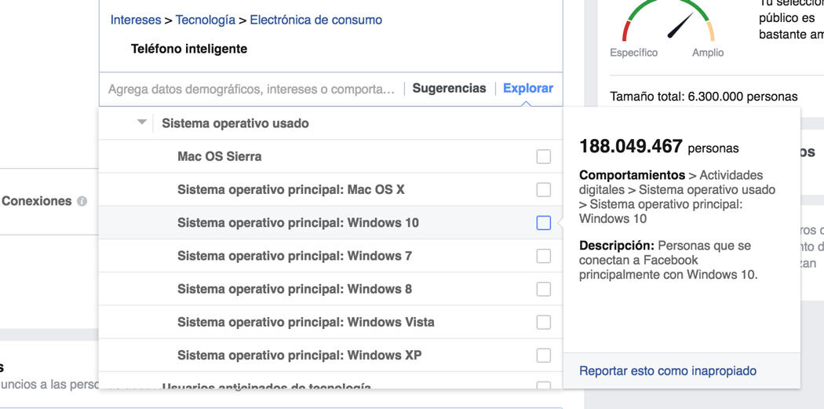The image size is (824, 409).
Task: Open the Sugerencias tab
Action: pos(449,89)
